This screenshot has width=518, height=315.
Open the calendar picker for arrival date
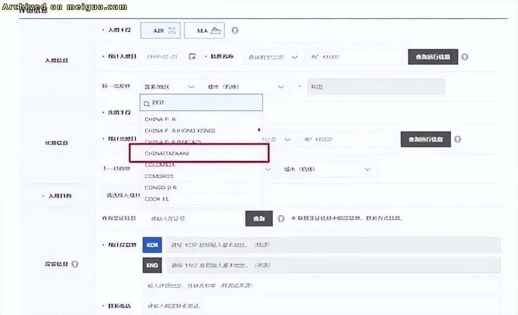192,57
